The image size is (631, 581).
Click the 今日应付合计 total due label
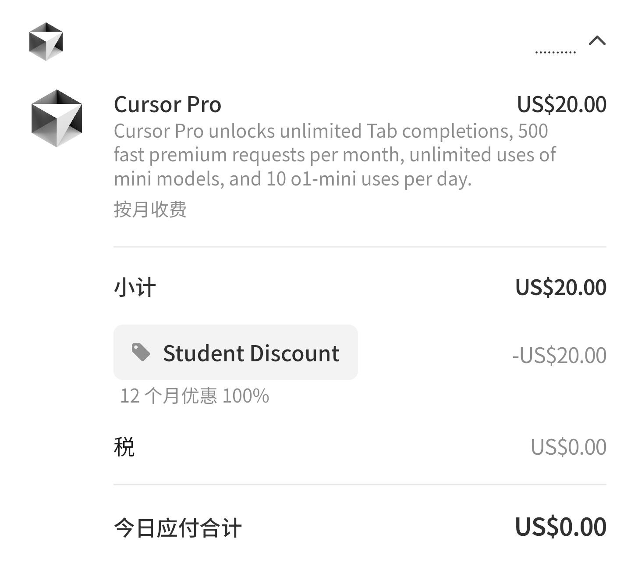(x=177, y=528)
